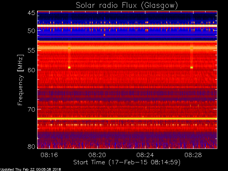Image resolution: width=228 pixels, height=171 pixels.
Task: Click the y-axis label 'Frequency [MHz]'
Action: pos(20,80)
